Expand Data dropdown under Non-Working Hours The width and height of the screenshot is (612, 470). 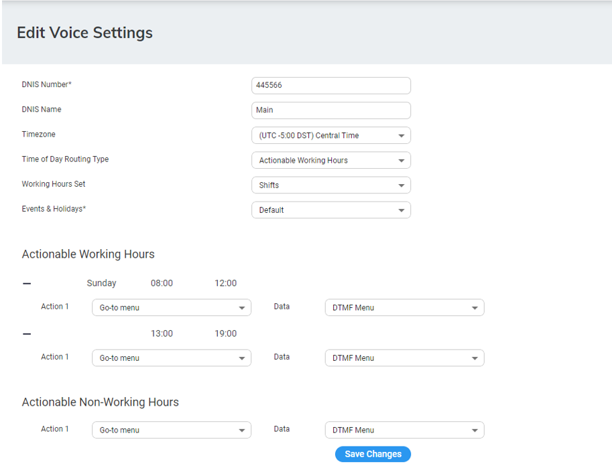pyautogui.click(x=404, y=430)
